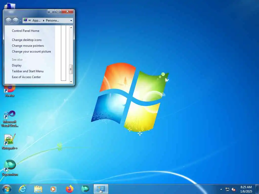Open the Control Panel Home link

[x=26, y=31]
